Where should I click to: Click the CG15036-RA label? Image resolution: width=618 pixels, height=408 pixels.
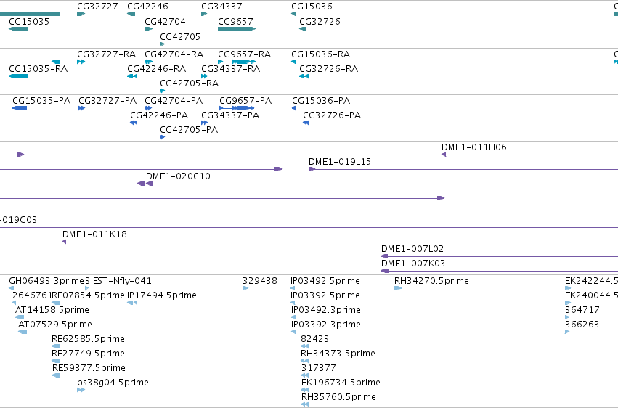[x=320, y=54]
